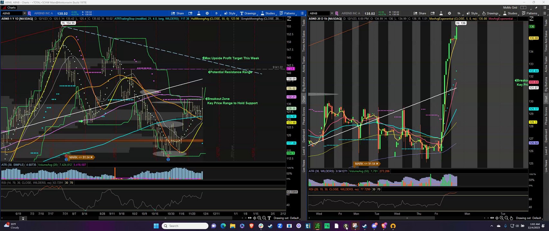549x231 pixels.
Task: Open D timeframe selector on left chart
Action: (x=217, y=13)
